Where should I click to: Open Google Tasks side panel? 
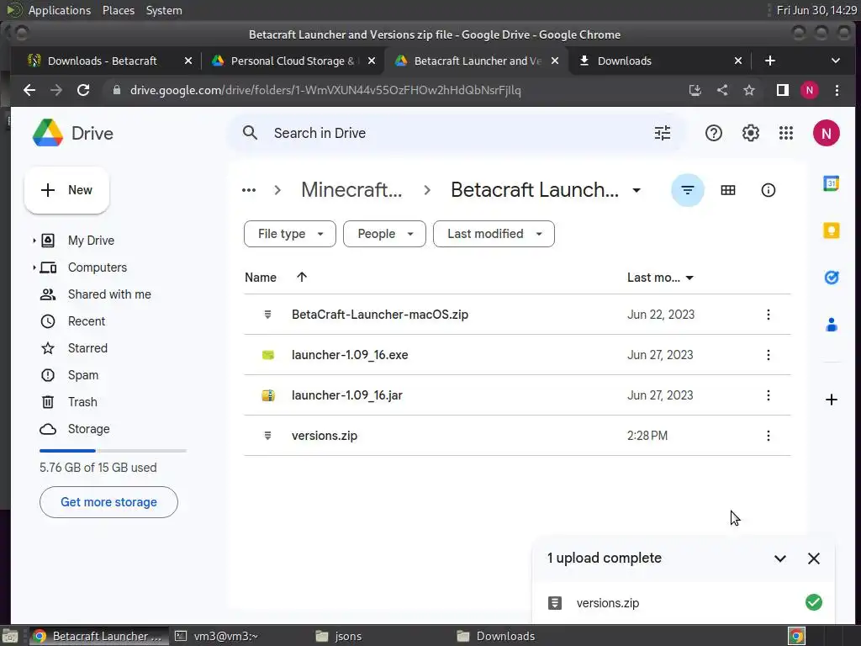pos(831,278)
